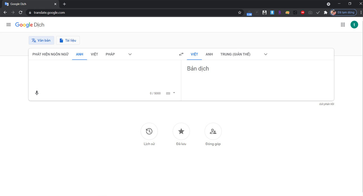Click the MEGA extension icon
Viewport: 363px width, 196px height.
(x=302, y=12)
